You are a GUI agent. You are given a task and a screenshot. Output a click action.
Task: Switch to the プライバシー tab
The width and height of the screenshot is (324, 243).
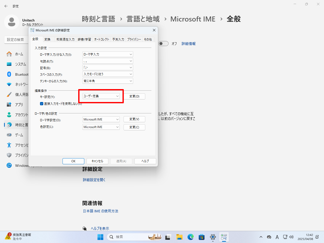pos(134,39)
